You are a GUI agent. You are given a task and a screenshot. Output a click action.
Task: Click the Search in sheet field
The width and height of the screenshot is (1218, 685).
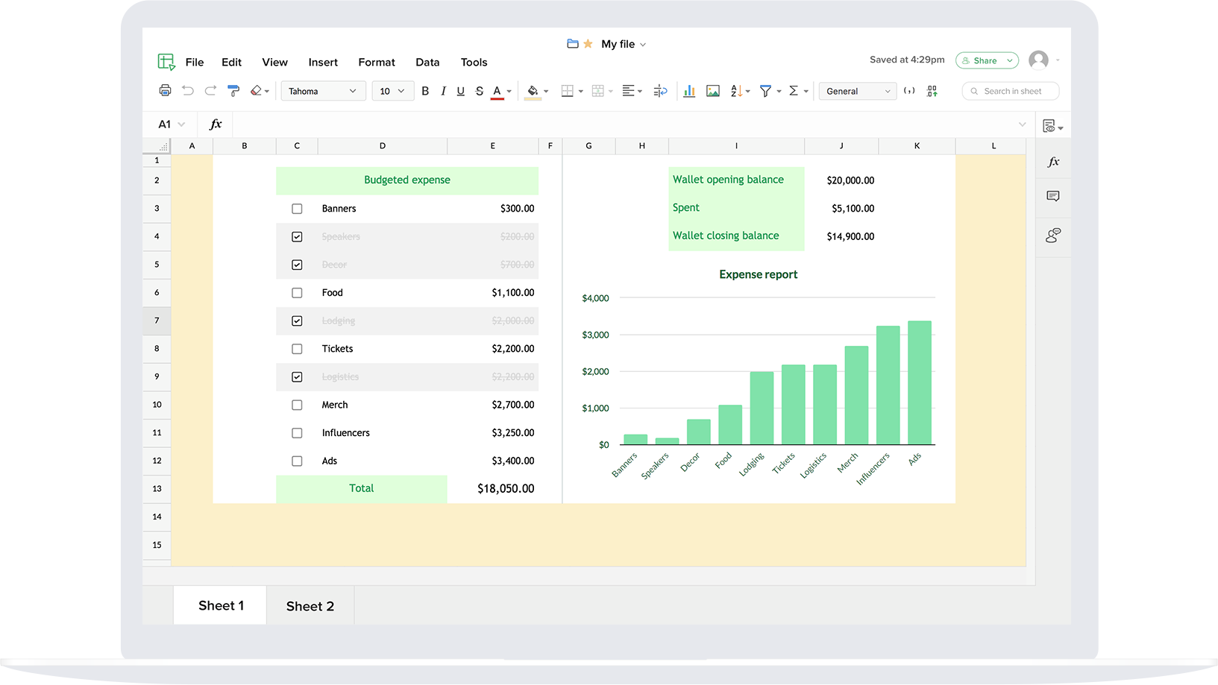[1011, 91]
